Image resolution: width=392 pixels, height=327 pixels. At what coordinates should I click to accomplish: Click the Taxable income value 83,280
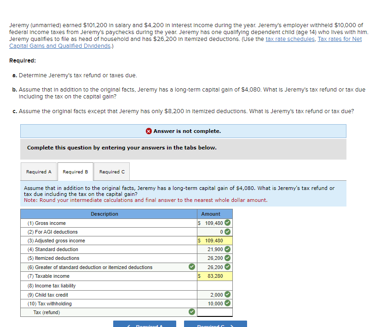215,276
